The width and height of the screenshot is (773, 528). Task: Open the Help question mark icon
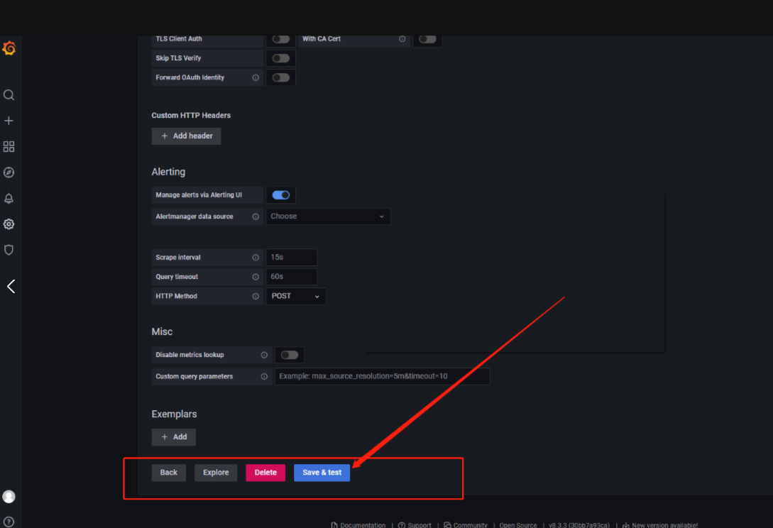[x=9, y=522]
